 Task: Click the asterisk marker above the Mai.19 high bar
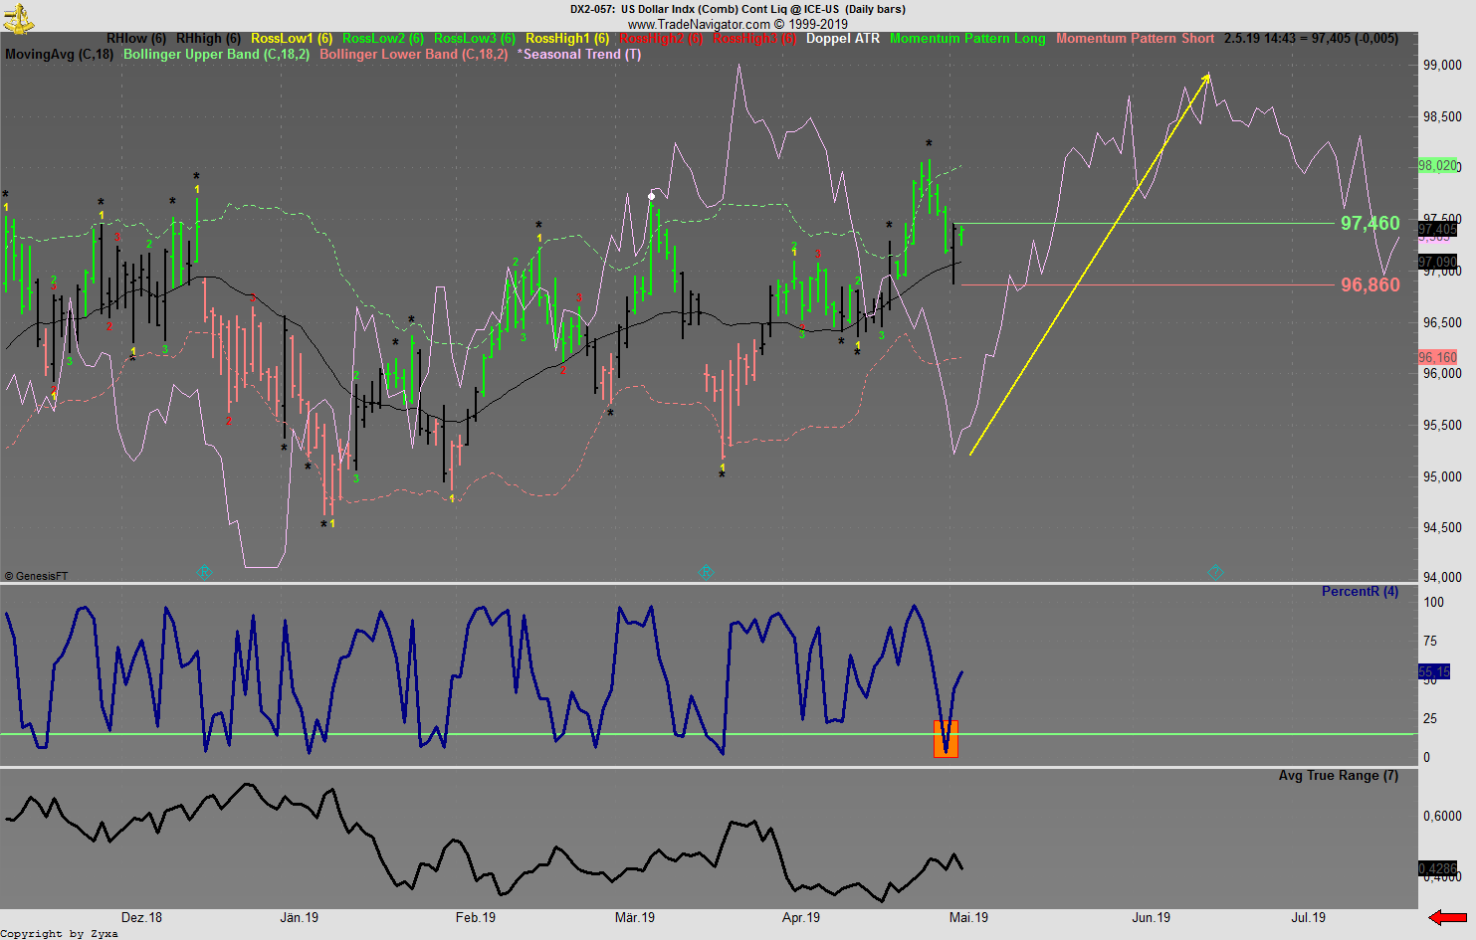click(928, 143)
